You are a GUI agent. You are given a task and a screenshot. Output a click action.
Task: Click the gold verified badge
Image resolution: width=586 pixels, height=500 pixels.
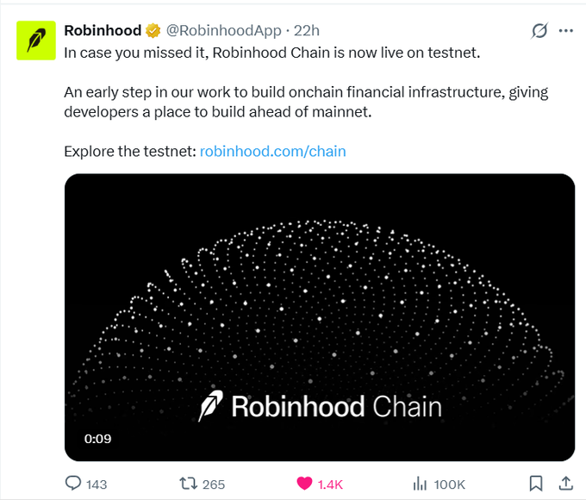pyautogui.click(x=153, y=31)
